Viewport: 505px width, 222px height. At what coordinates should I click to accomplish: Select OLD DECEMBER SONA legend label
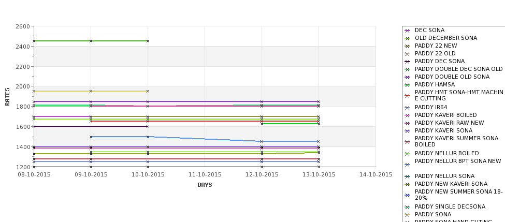446,38
